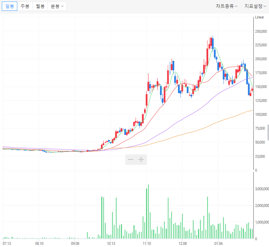Click the 175,000 price axis label
Image resolution: width=269 pixels, height=247 pixels.
(x=261, y=73)
